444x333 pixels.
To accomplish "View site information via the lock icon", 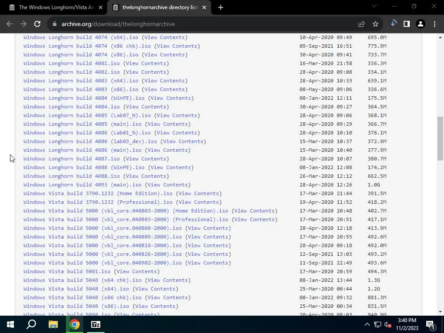I will [55, 24].
